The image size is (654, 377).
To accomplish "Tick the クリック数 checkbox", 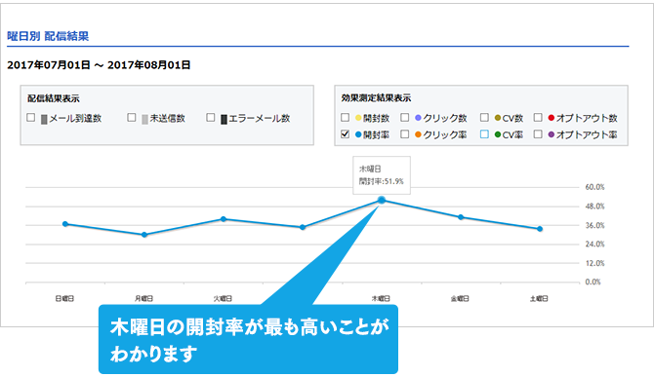I will click(404, 118).
